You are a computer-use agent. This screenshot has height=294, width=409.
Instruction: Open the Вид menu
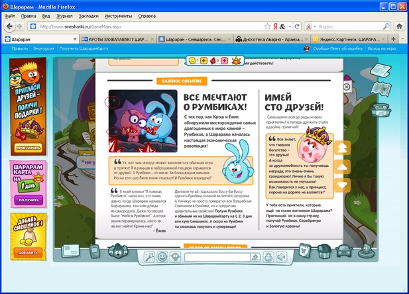coord(46,16)
